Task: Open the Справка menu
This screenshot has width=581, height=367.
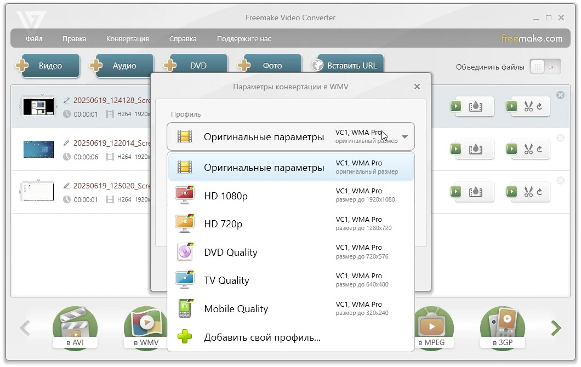Action: (x=183, y=38)
